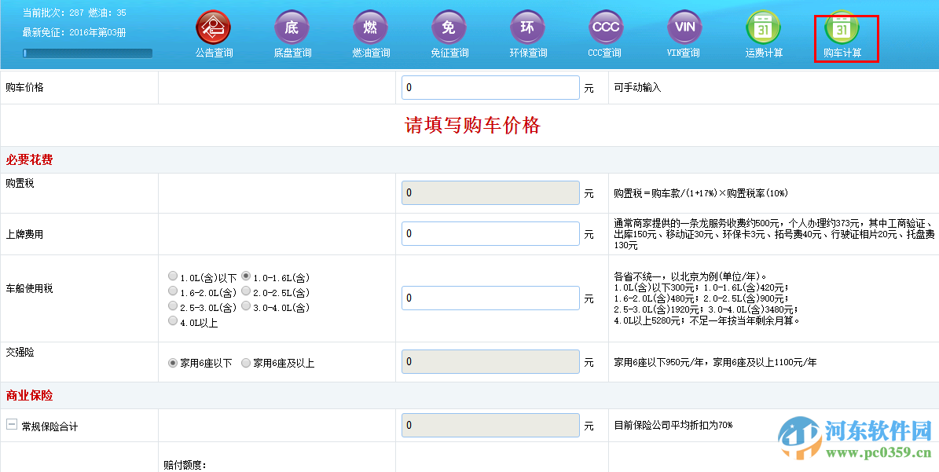Select the 1.0-1.6L(含) displacement option
Image resolution: width=939 pixels, height=472 pixels.
pos(246,276)
